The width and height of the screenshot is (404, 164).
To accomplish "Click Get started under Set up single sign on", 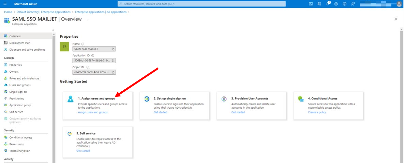I will [161, 112].
